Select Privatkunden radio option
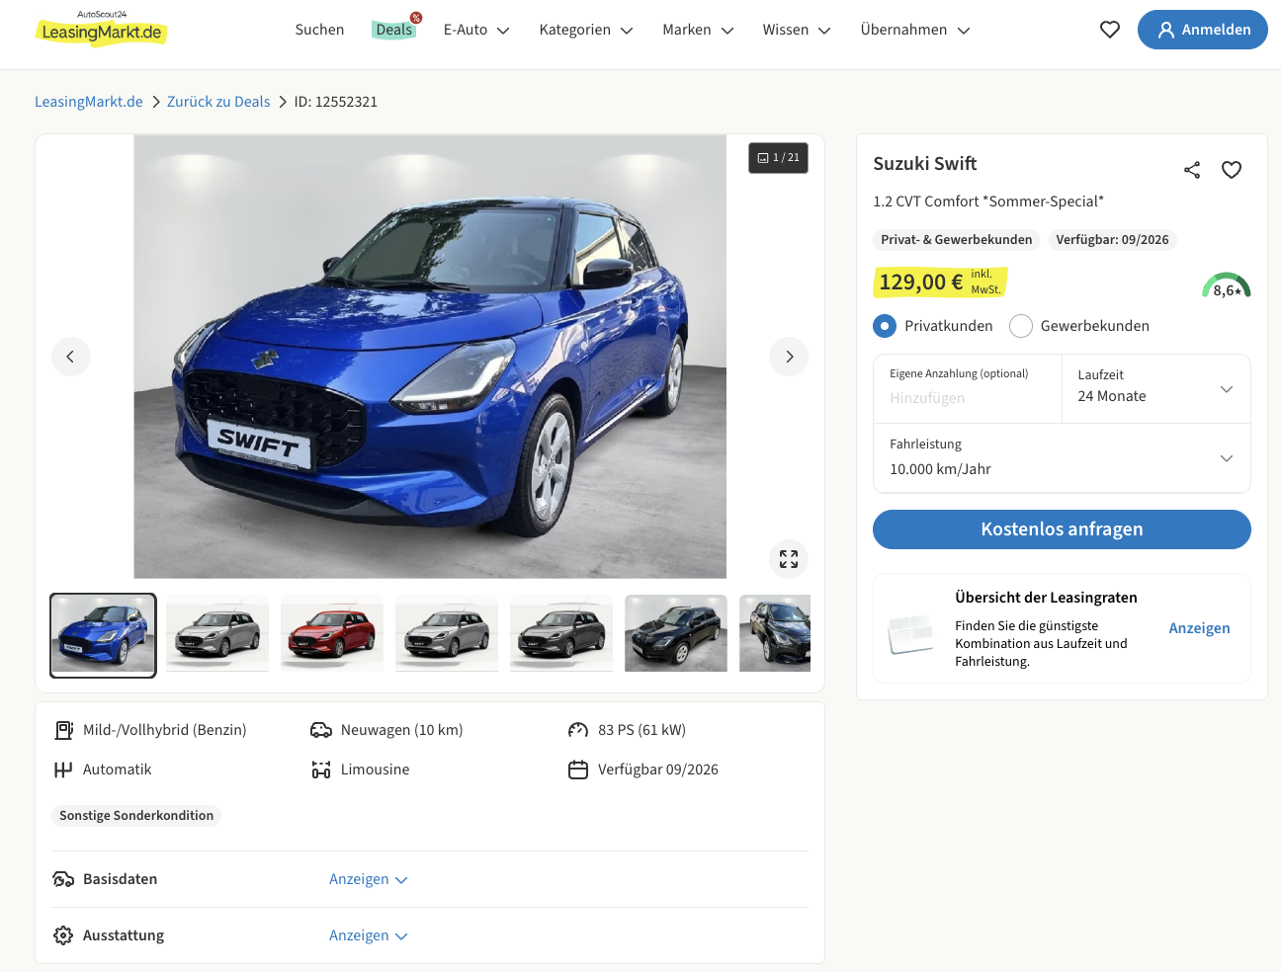Screen dimensions: 1281x972 (x=885, y=326)
